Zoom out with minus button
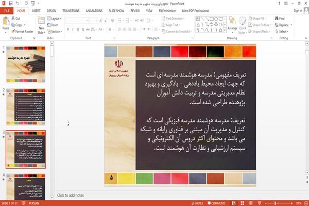Image resolution: width=309 pixels, height=206 pixels. [265, 203]
